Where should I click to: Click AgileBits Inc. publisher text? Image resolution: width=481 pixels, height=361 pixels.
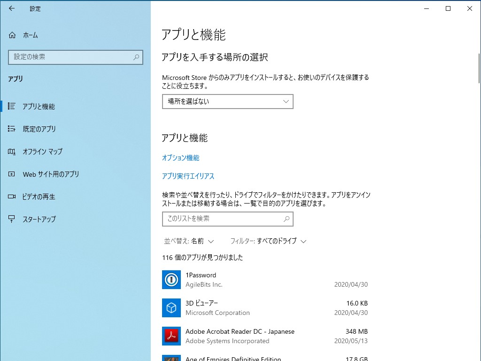coord(204,284)
